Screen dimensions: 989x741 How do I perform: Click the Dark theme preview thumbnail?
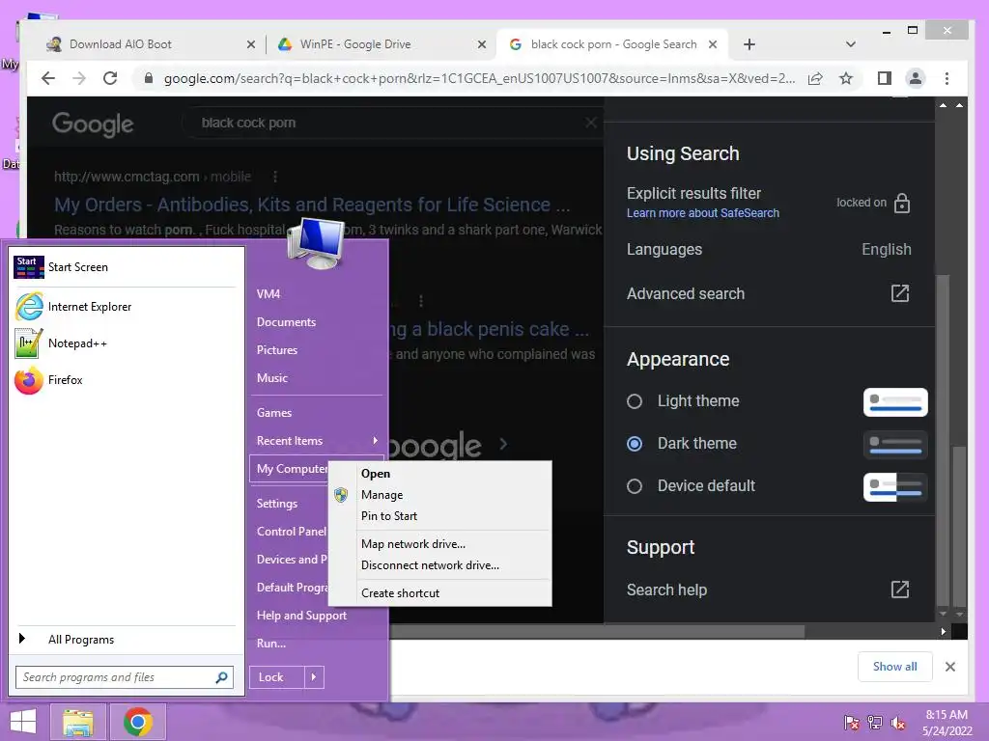point(895,444)
